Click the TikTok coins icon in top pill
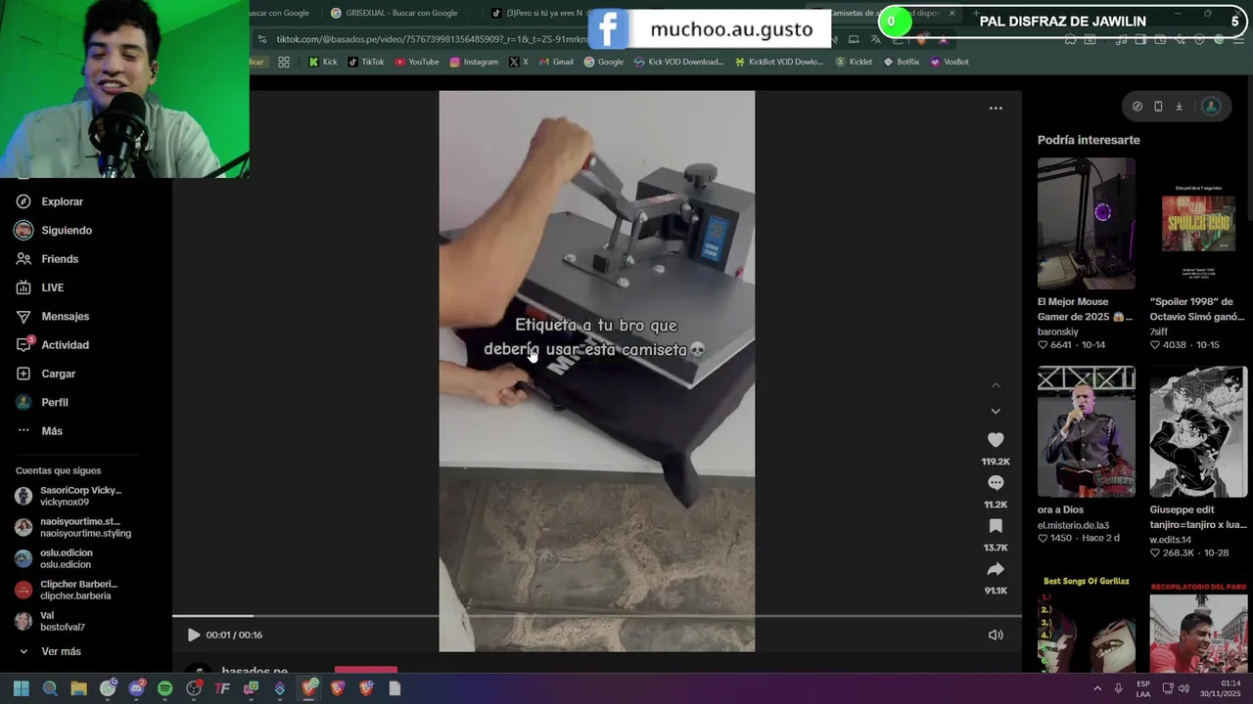1253x704 pixels. [1137, 107]
